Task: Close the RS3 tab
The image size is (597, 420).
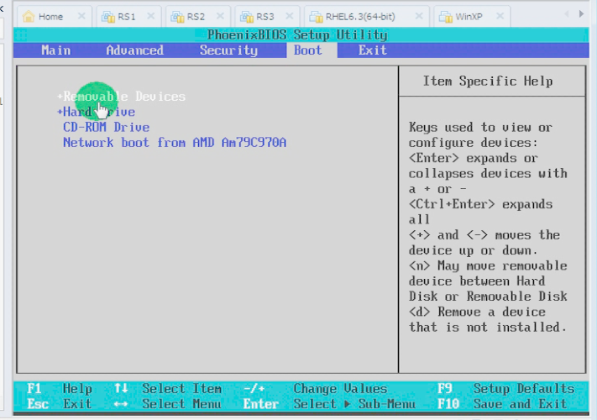Action: (290, 16)
